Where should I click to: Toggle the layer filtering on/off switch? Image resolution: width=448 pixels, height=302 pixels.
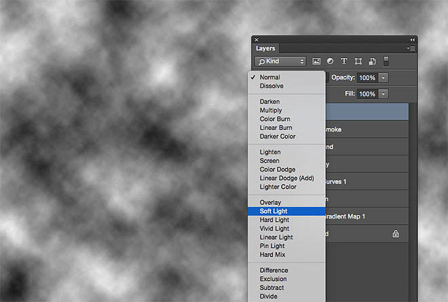386,61
